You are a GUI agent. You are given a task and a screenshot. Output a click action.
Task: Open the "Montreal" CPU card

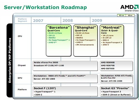click(x=112, y=41)
